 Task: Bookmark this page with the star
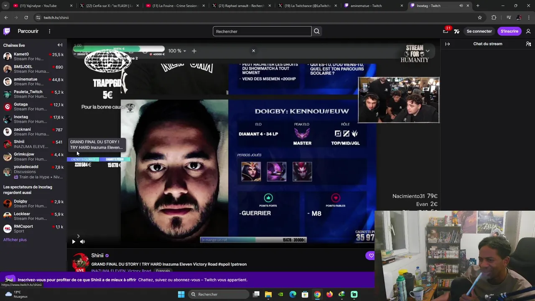coord(480,18)
